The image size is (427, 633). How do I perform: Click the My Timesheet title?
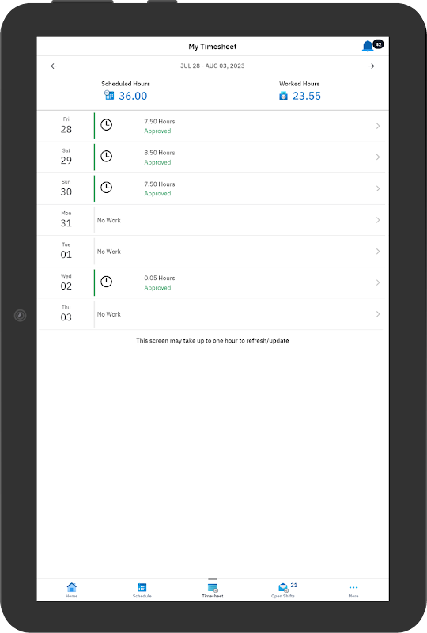[213, 47]
